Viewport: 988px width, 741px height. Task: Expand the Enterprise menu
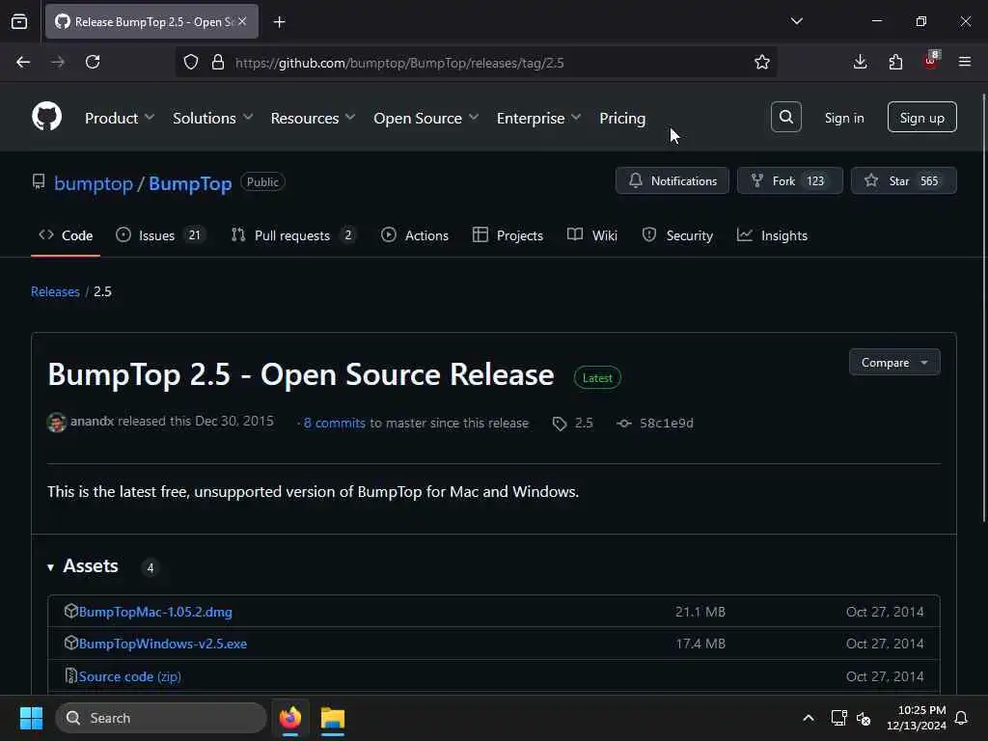coord(538,118)
